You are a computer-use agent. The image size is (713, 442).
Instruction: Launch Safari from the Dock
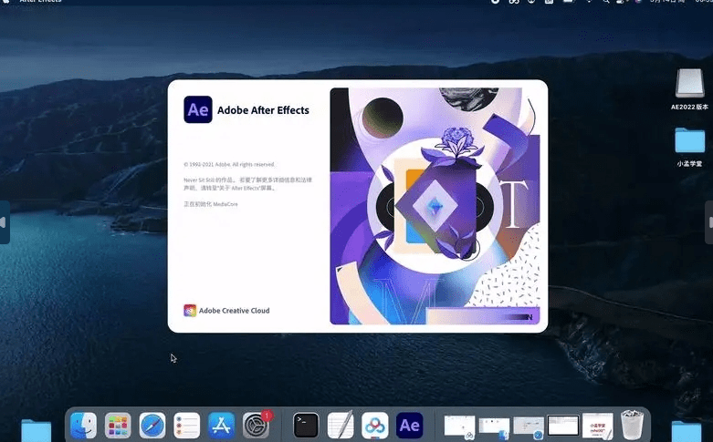click(152, 426)
